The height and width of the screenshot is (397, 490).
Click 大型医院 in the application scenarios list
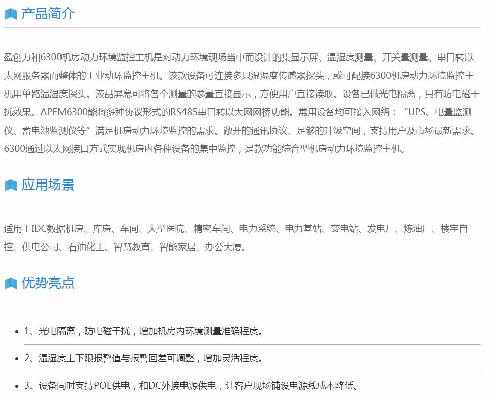[165, 229]
